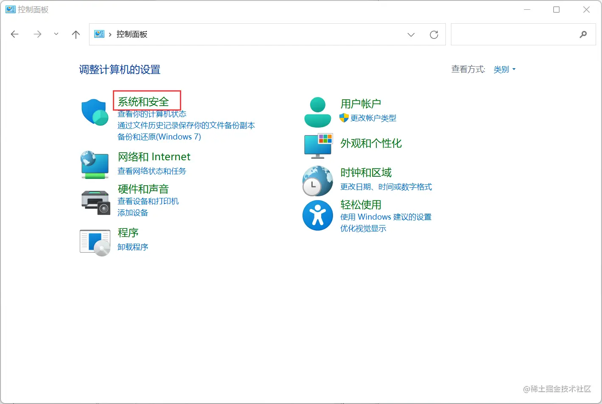602x404 pixels.
Task: Expand breadcrumb chevron before 控制面板
Action: 110,34
